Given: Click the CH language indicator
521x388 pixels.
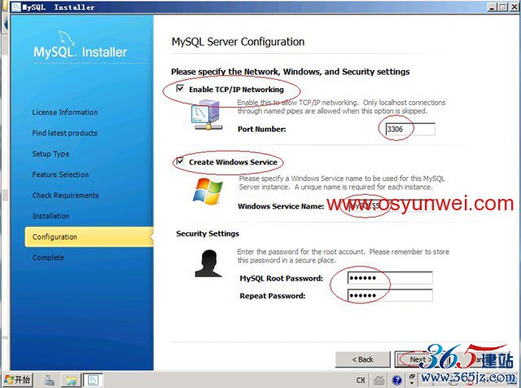Looking at the screenshot, I should tap(361, 380).
